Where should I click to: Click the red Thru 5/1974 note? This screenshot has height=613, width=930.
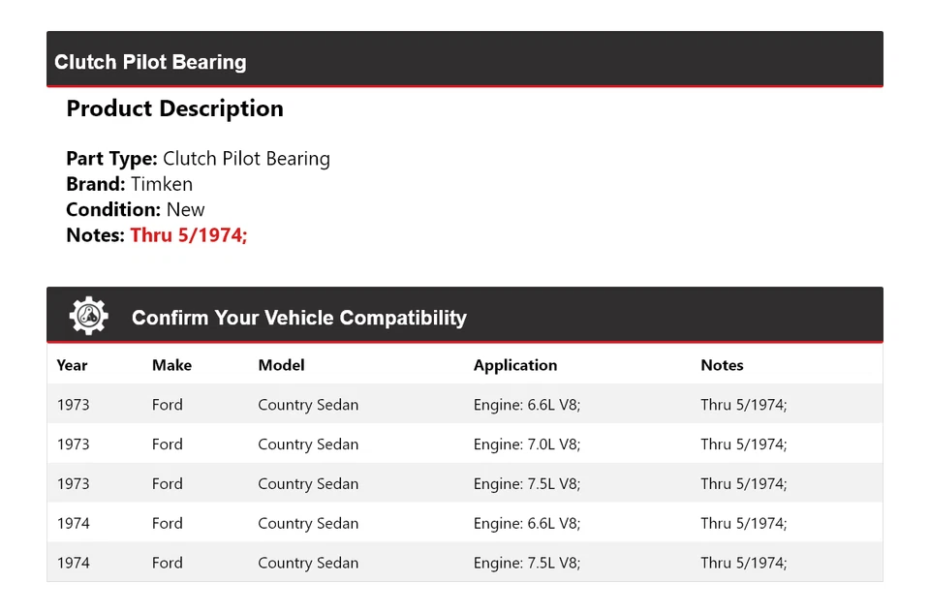click(188, 234)
